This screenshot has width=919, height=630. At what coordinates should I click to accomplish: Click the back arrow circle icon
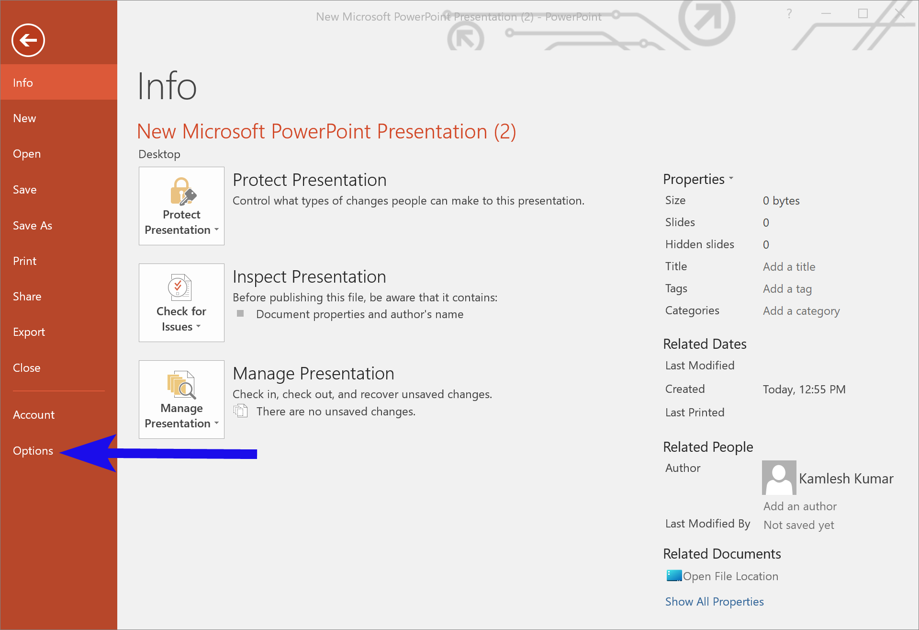pyautogui.click(x=28, y=40)
